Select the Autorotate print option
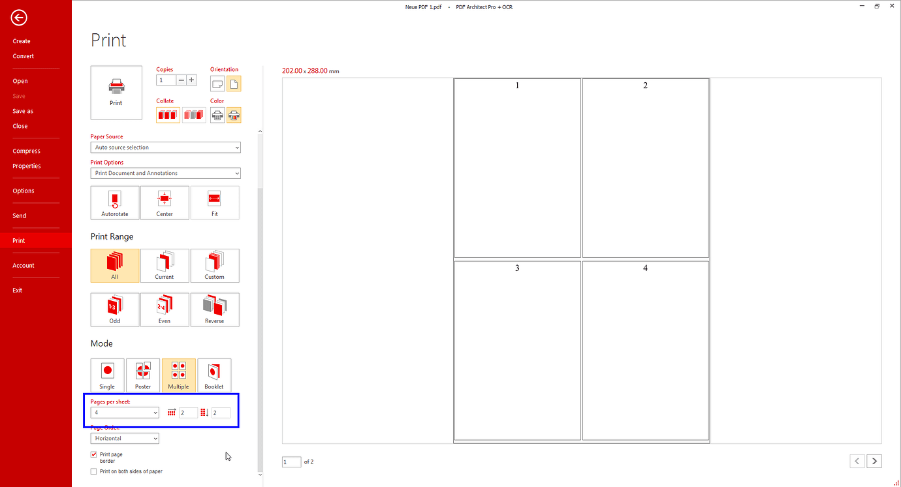This screenshot has height=487, width=901. pyautogui.click(x=114, y=202)
